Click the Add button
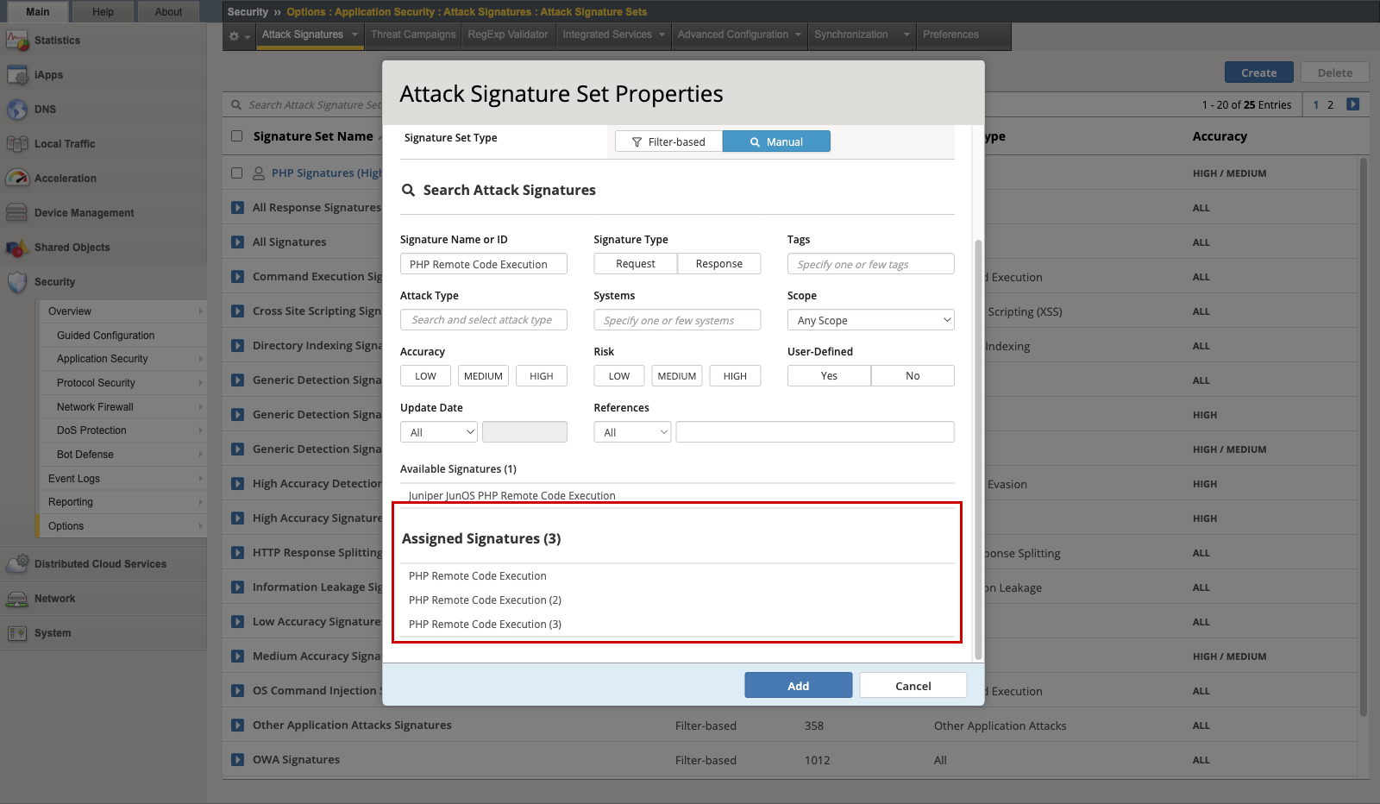1380x804 pixels. point(799,686)
